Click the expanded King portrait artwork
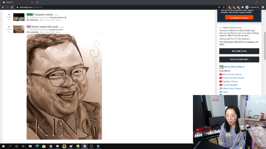This screenshot has width=266, height=149. pos(64,87)
